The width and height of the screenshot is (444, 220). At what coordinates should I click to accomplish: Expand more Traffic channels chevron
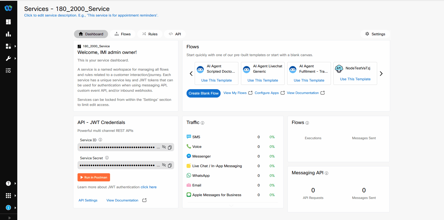click(231, 206)
